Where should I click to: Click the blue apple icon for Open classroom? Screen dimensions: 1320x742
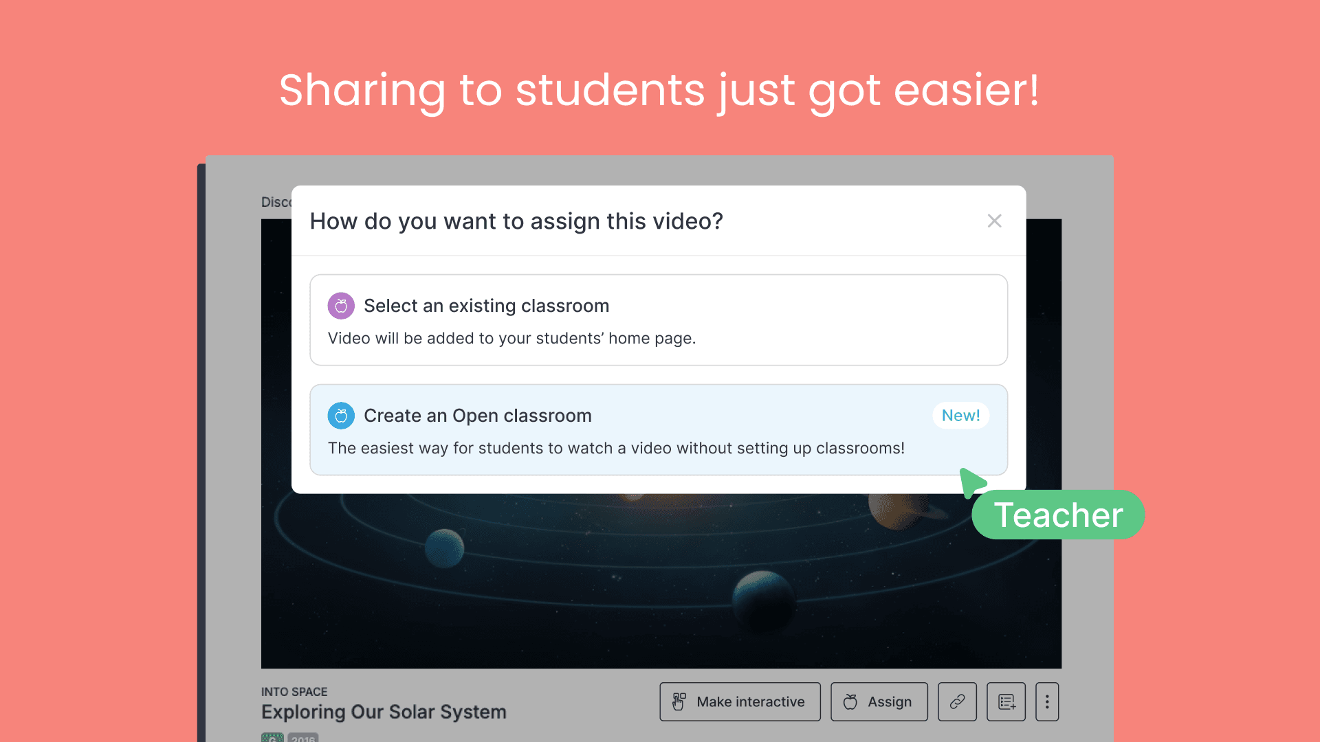click(341, 416)
